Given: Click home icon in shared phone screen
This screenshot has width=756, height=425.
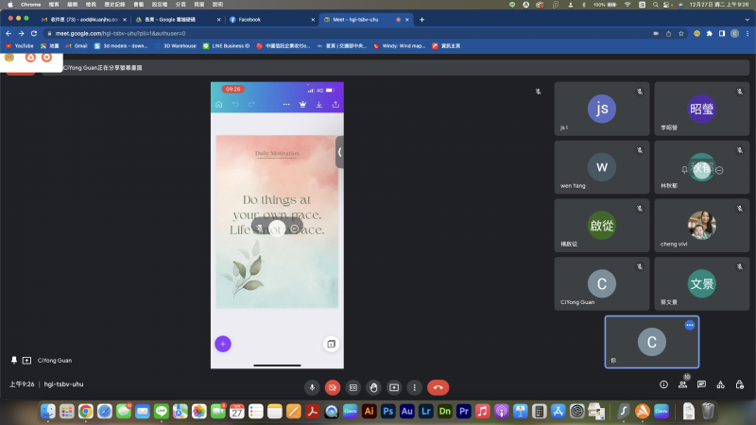Looking at the screenshot, I should 219,105.
